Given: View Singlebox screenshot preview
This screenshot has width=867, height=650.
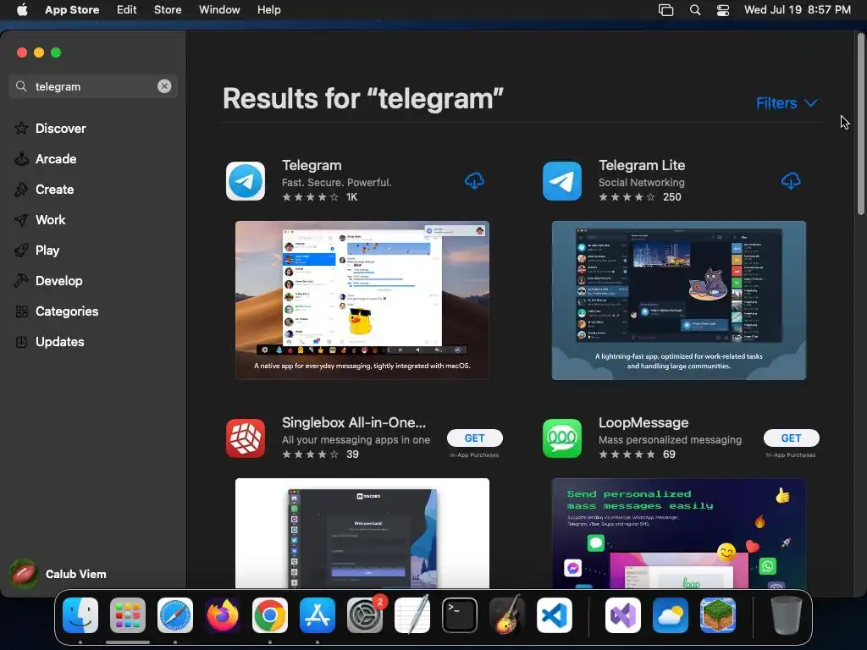Looking at the screenshot, I should tap(362, 533).
